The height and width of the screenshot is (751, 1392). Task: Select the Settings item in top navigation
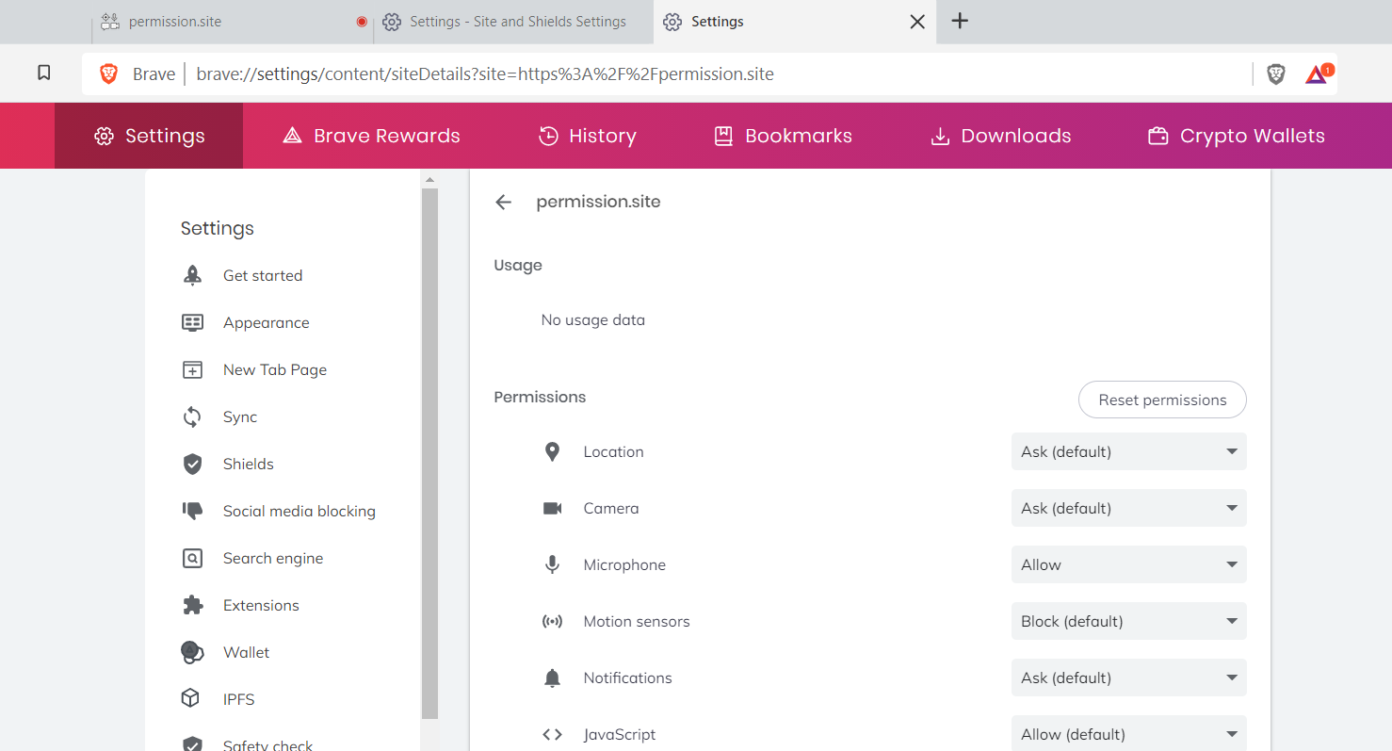pyautogui.click(x=149, y=136)
